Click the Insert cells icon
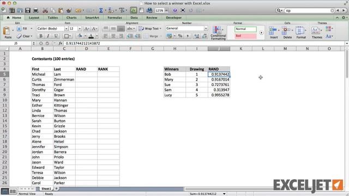Viewport: 349px width, 196px height. (273, 30)
